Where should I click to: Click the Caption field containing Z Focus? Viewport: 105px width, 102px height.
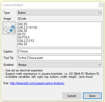[x=59, y=51]
